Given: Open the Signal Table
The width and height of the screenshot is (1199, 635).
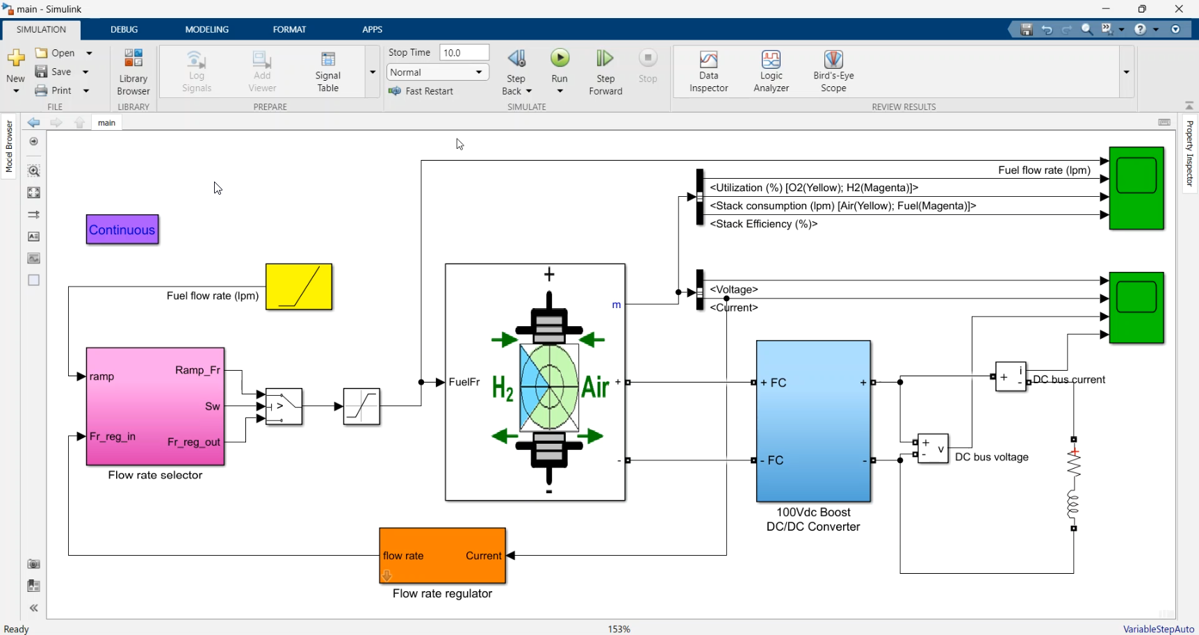Looking at the screenshot, I should (x=328, y=72).
